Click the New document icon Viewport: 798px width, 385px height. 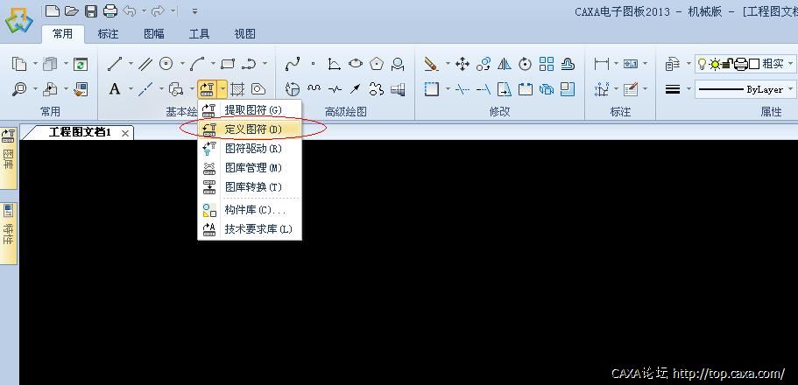[53, 10]
